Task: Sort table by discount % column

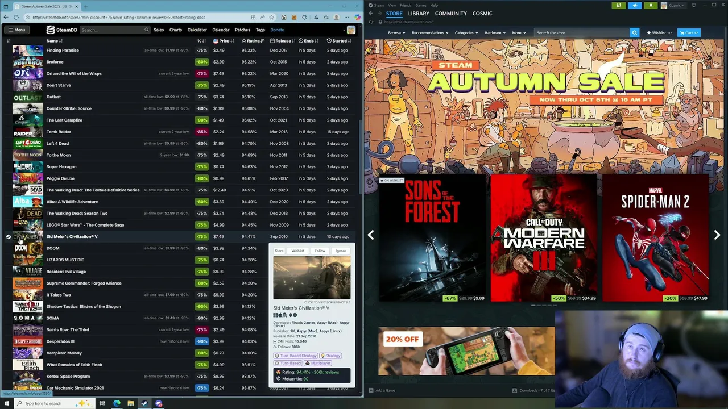Action: pyautogui.click(x=201, y=41)
